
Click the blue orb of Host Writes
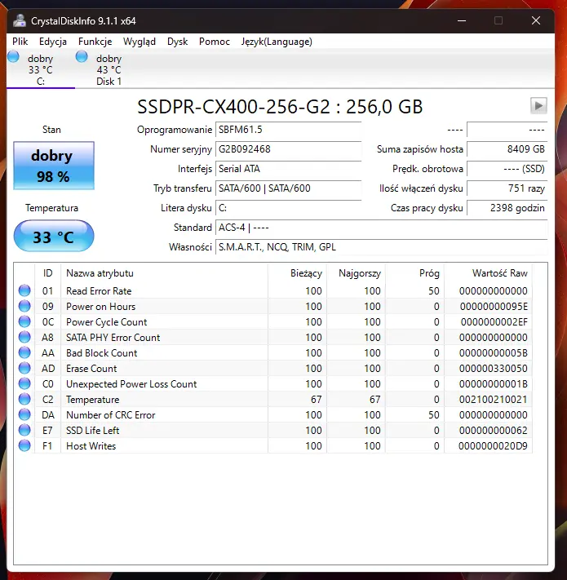click(24, 445)
